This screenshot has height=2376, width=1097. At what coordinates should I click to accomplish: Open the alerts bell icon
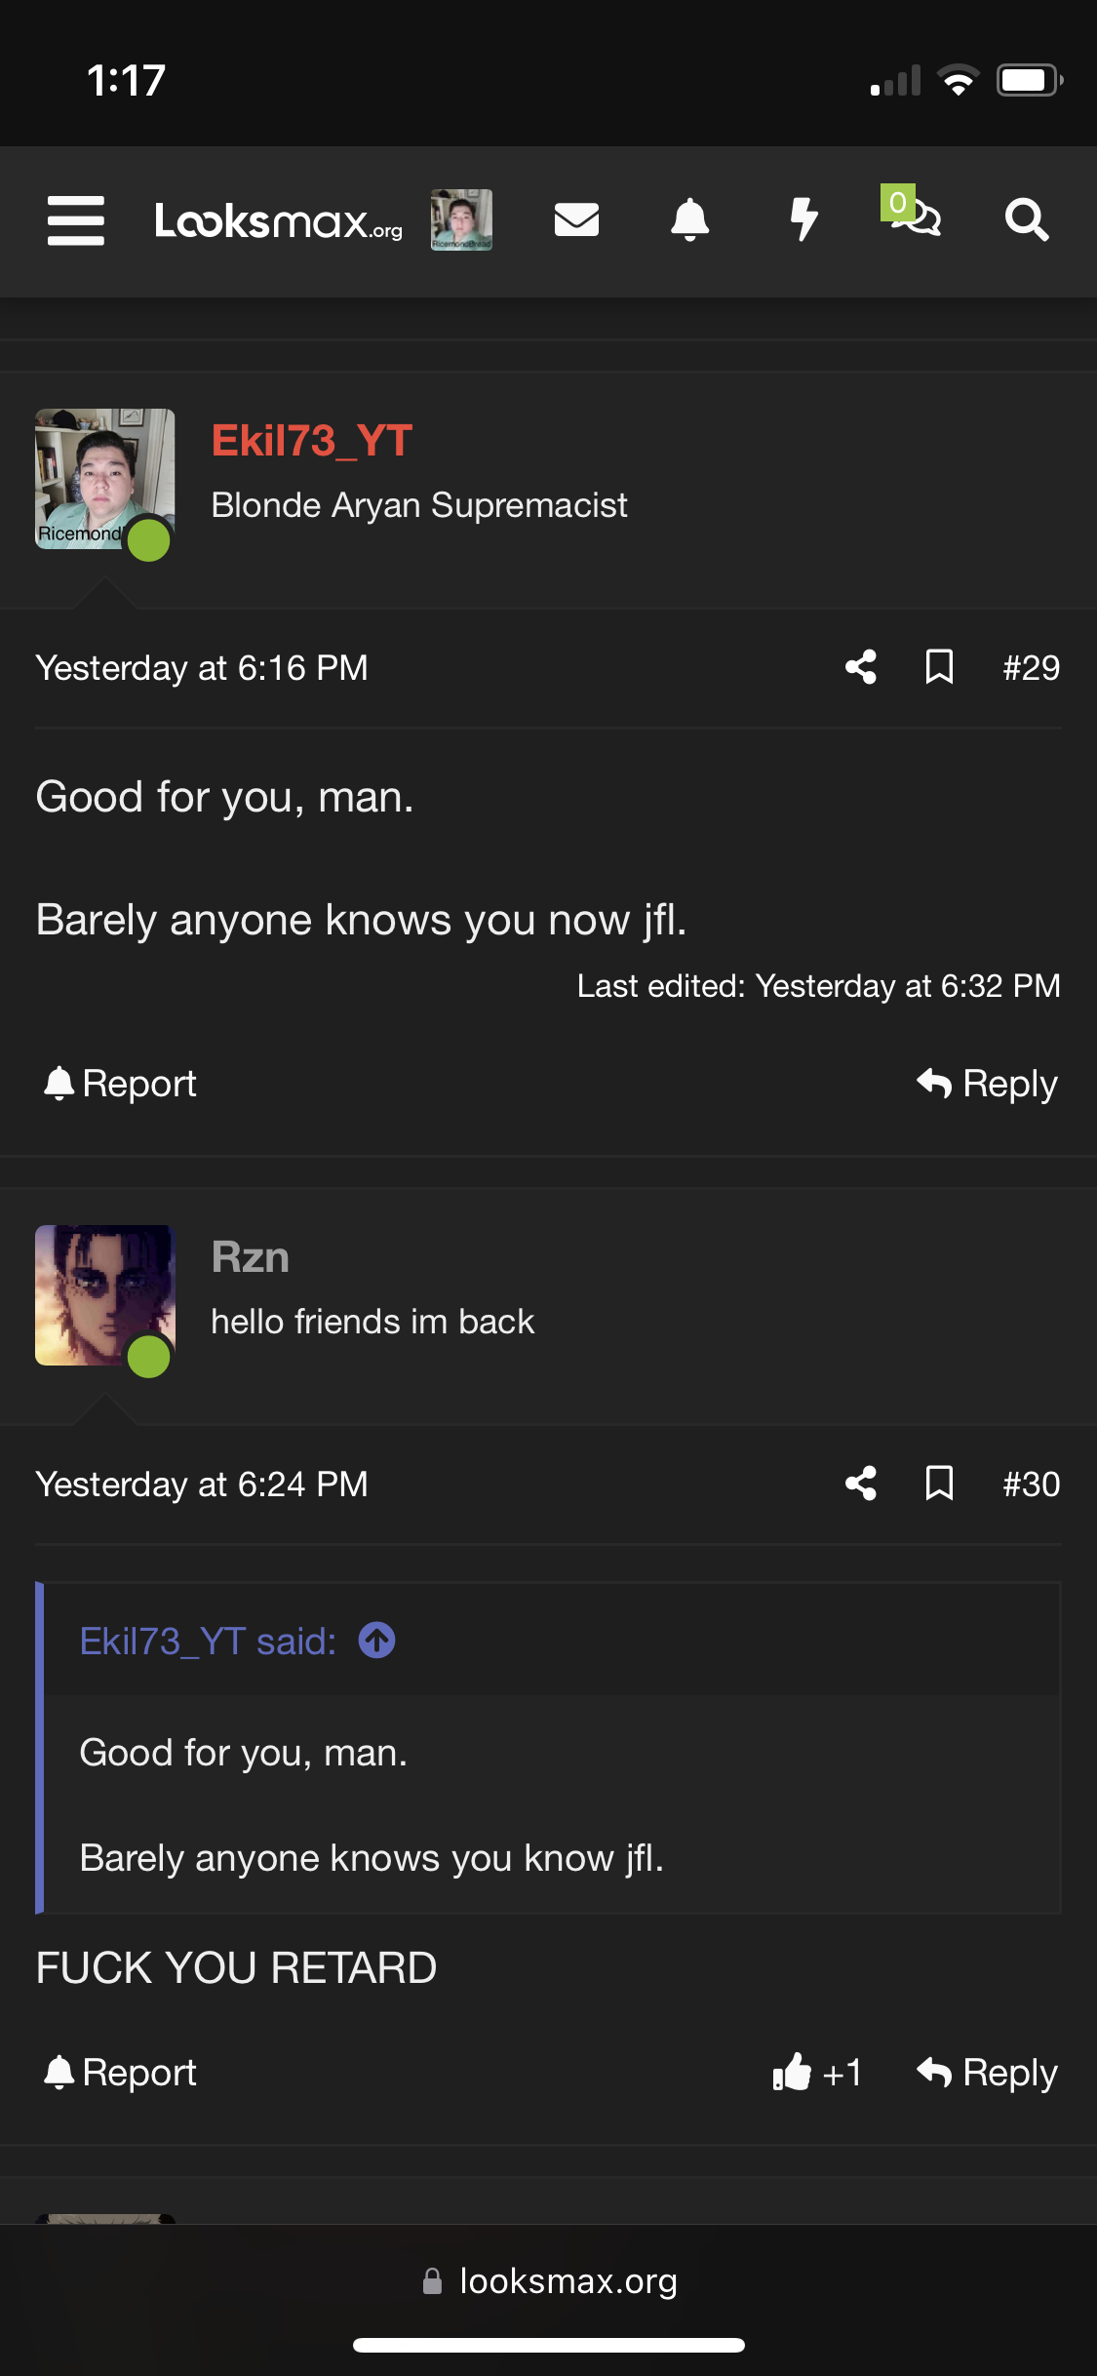(689, 219)
